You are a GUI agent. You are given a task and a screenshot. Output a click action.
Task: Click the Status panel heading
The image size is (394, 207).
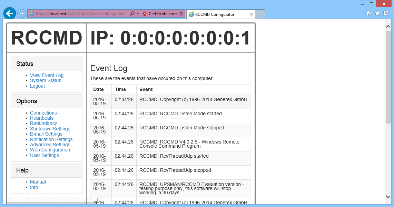tap(47, 64)
